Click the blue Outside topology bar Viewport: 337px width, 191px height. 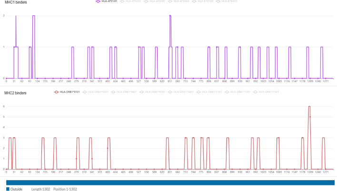click(170, 182)
